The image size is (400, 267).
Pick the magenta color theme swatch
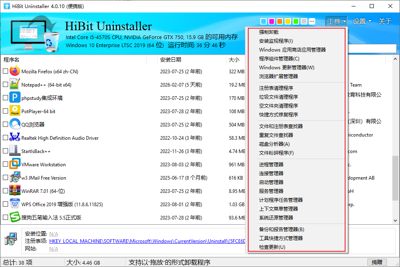(x=272, y=21)
